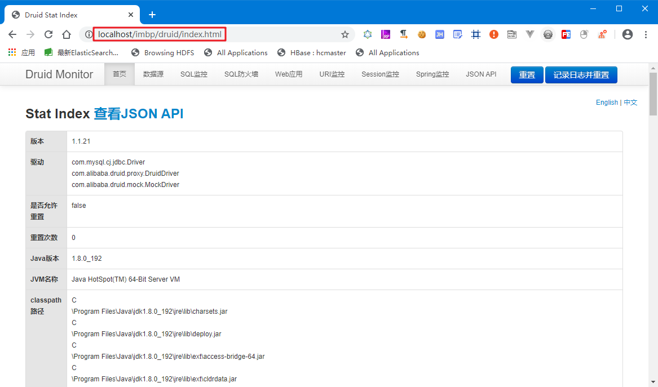
Task: Select the Java HotSpot(TM) 64-Bit Server VM text
Action: point(126,279)
